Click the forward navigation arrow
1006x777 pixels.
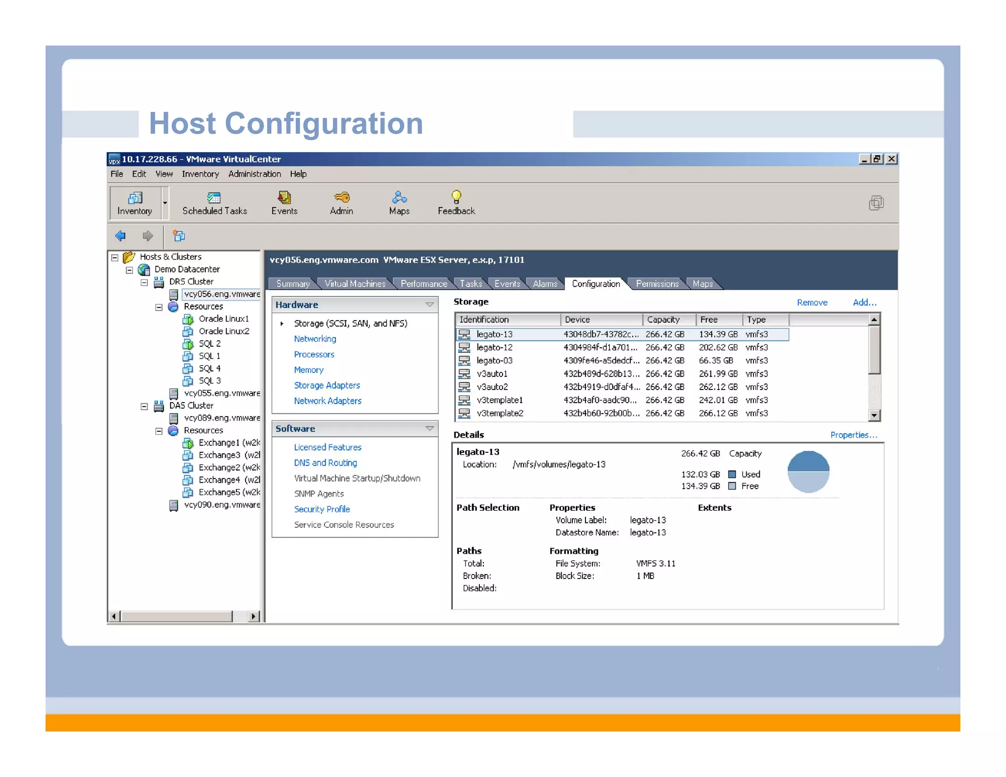click(x=147, y=236)
